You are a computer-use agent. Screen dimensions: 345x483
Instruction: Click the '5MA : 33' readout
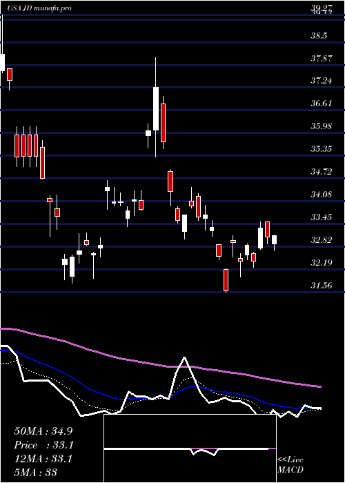36,473
